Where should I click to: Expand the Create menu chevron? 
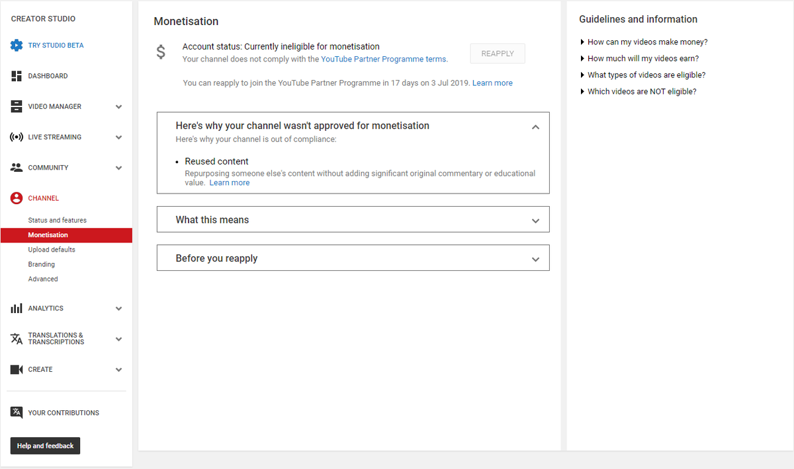[x=118, y=370]
